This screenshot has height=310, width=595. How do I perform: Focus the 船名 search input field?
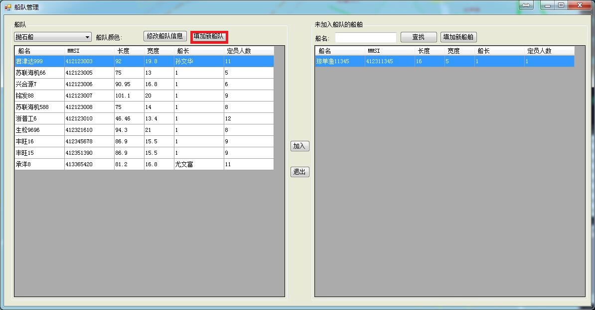(365, 38)
